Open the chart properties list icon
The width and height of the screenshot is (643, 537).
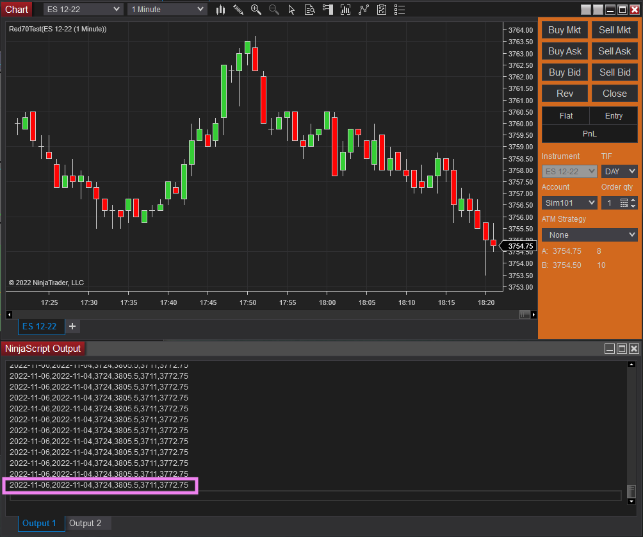click(400, 10)
